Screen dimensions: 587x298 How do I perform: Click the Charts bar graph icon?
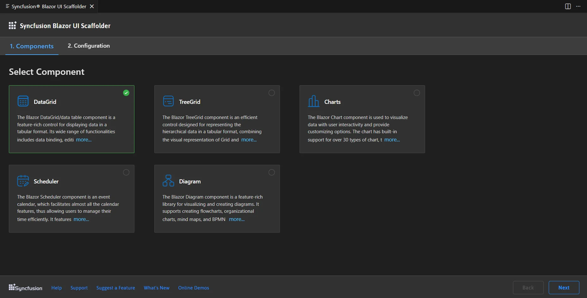[x=313, y=101]
